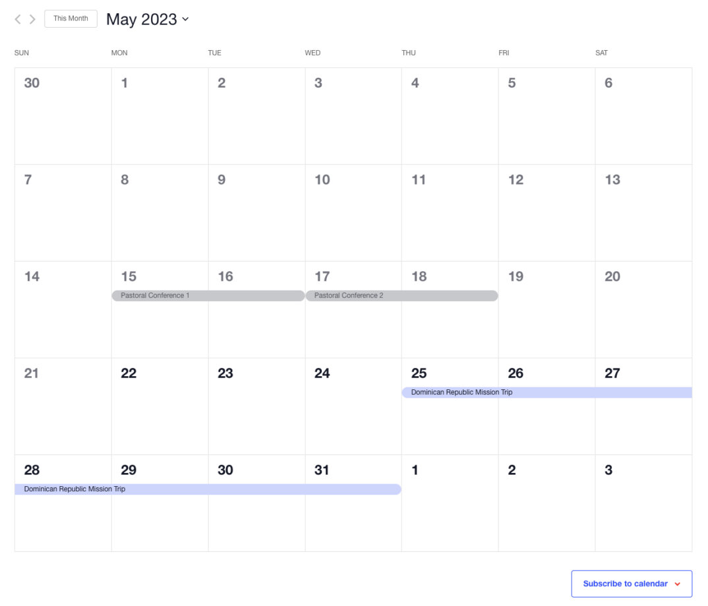This screenshot has width=708, height=606.
Task: Click the empty May 6 cell
Action: 643,115
